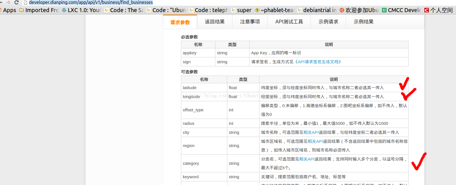Click the 必选参数 section heading
This screenshot has height=185, width=456.
(189, 37)
